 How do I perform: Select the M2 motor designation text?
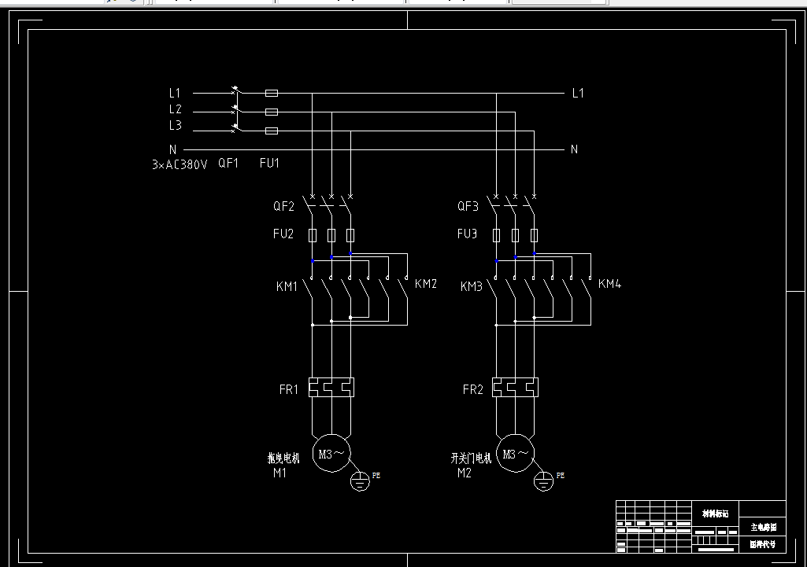click(465, 473)
